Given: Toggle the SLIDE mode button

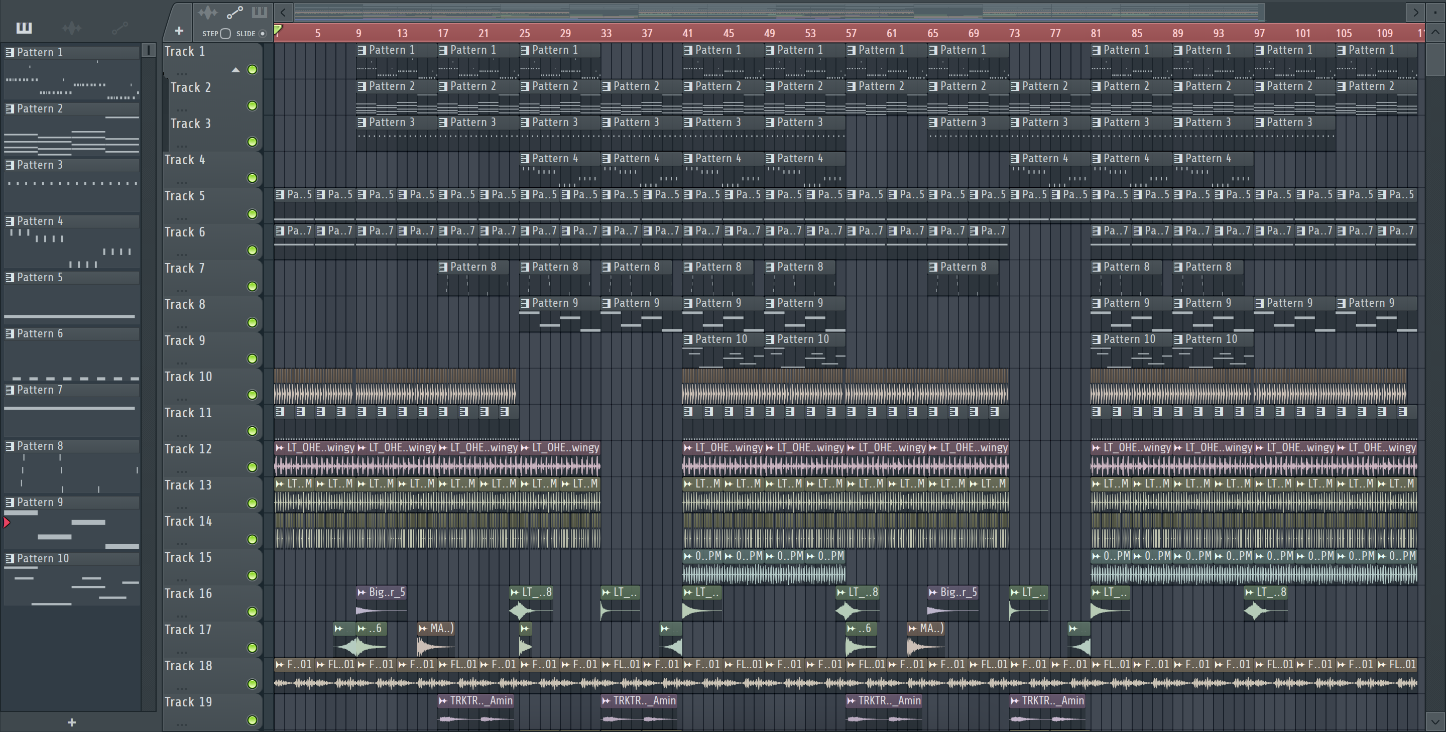Looking at the screenshot, I should [x=262, y=34].
